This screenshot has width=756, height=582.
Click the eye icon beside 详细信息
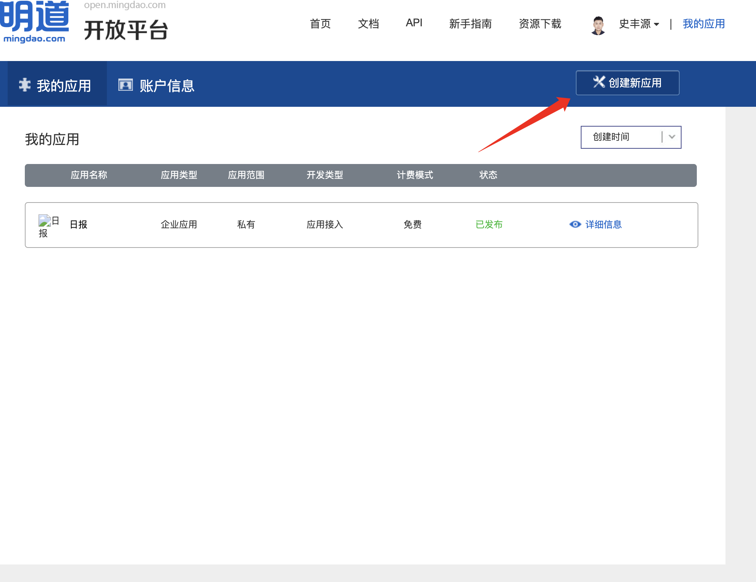(575, 224)
